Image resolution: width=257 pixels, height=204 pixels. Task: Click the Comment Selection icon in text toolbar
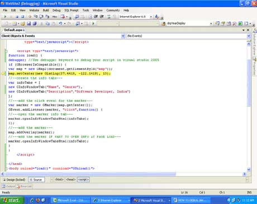[x=109, y=17]
